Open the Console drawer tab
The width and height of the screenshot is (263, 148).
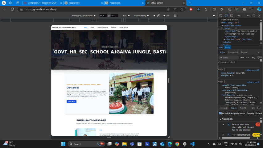point(224,108)
